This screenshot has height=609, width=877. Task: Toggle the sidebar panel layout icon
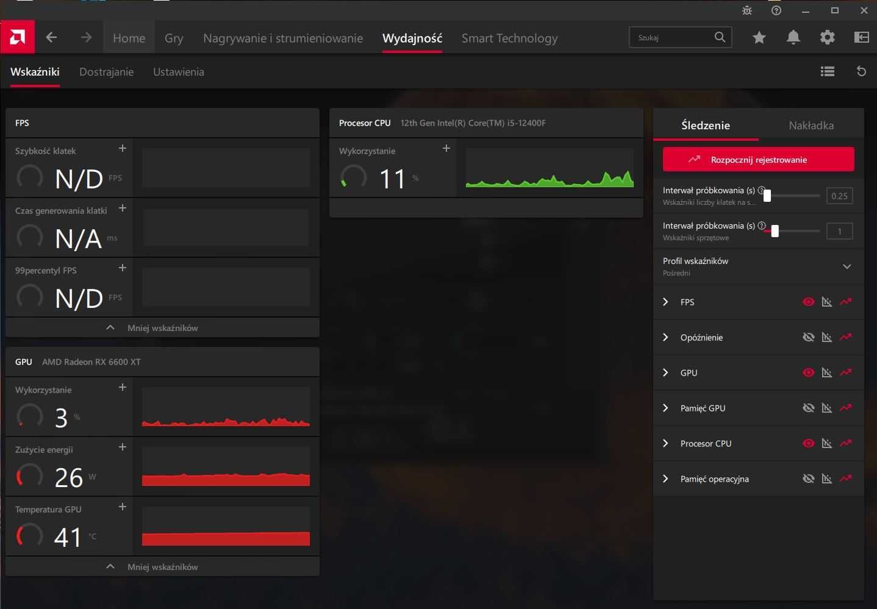[861, 38]
